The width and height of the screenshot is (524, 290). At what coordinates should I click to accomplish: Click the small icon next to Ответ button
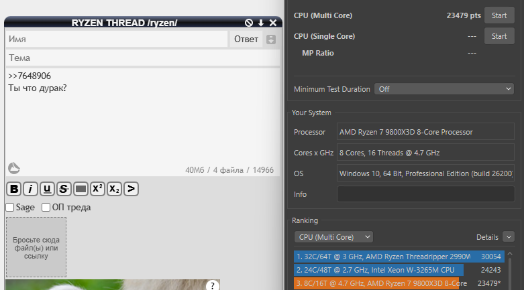click(271, 40)
